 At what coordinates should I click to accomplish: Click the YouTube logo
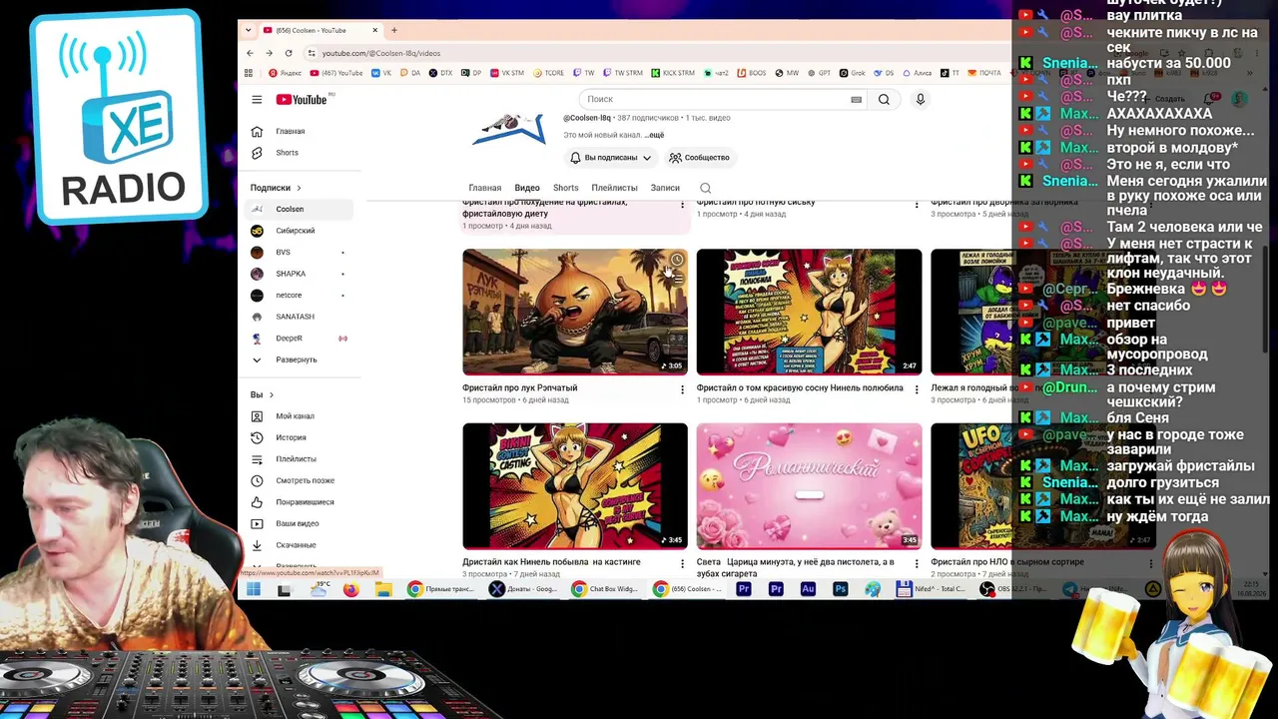(302, 100)
